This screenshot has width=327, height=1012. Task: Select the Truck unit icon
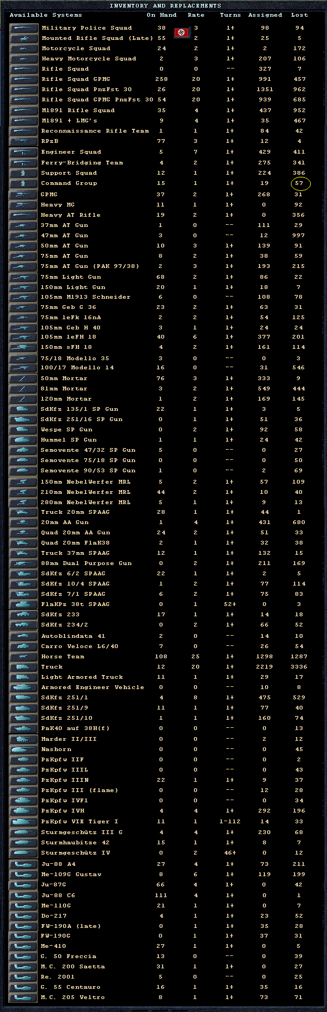click(x=24, y=666)
